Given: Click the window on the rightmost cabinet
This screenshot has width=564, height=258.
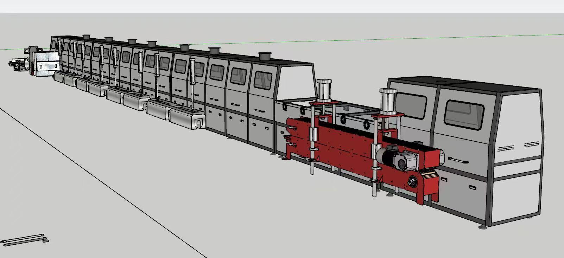Looking at the screenshot, I should tap(464, 113).
